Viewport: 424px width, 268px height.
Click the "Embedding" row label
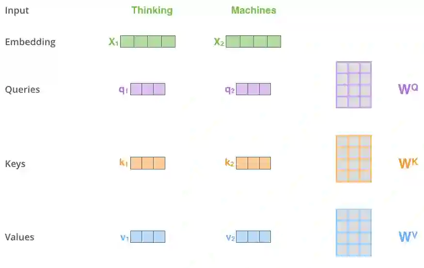[x=30, y=42]
